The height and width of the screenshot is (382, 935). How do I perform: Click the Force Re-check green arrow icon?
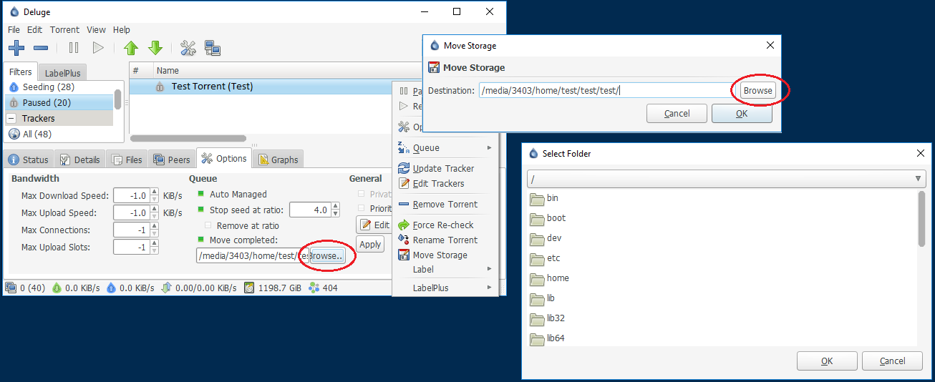[404, 225]
